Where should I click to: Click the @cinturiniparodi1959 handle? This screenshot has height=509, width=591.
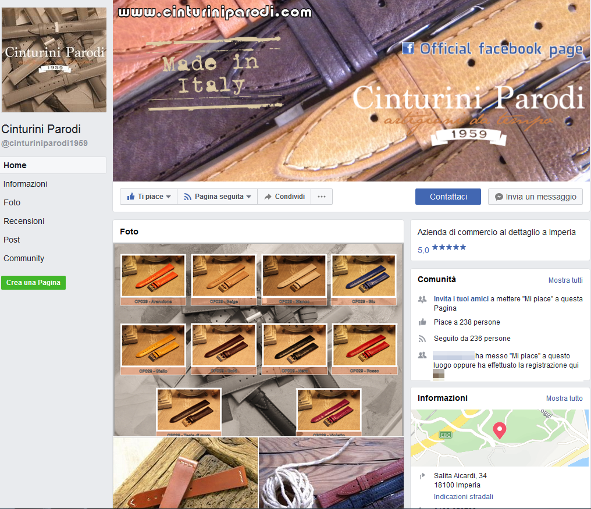pyautogui.click(x=44, y=143)
